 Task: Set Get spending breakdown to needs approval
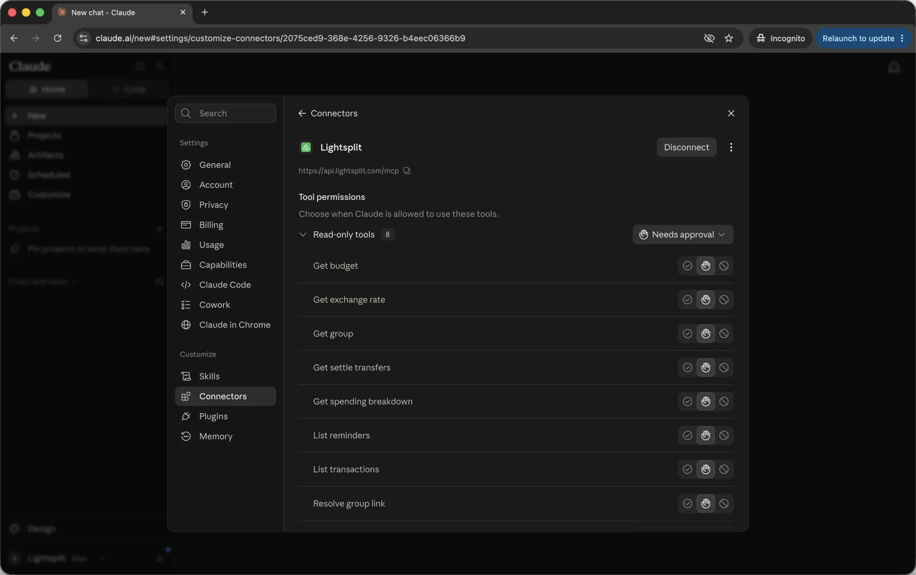[705, 401]
